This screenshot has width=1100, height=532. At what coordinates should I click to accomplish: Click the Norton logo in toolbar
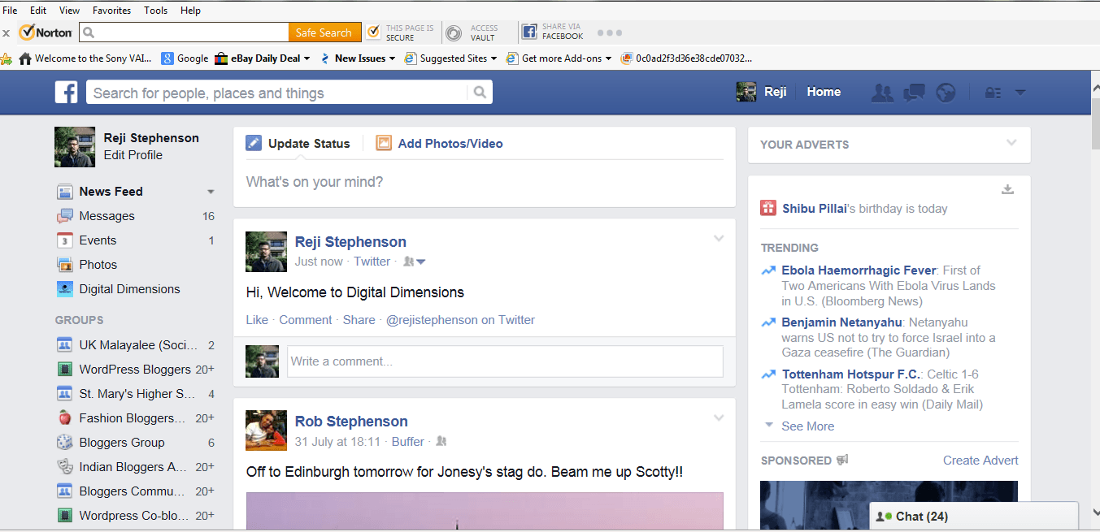coord(46,32)
